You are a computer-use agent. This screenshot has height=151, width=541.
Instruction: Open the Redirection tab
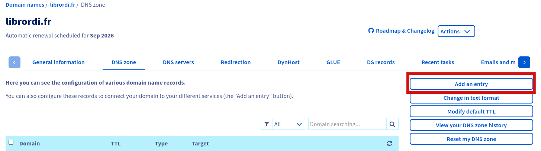tap(236, 62)
